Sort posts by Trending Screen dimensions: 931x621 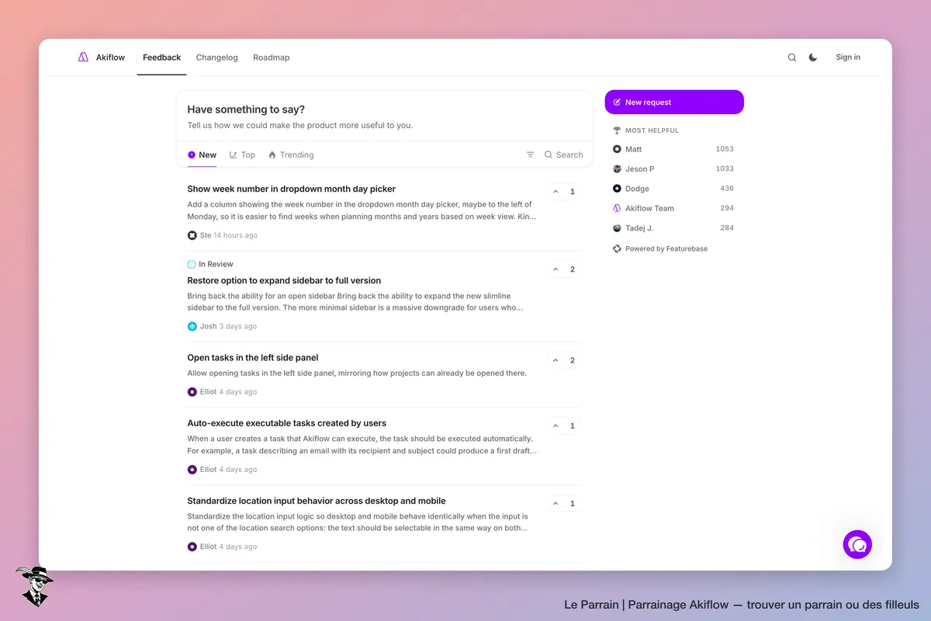click(291, 155)
